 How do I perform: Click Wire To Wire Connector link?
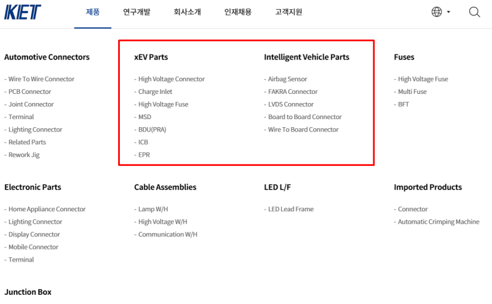[x=41, y=79]
